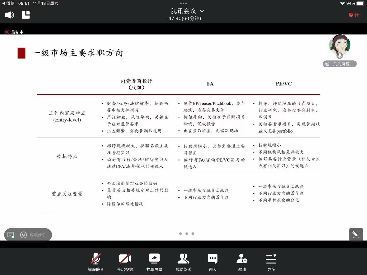Tap the floating window layout icon
The image size is (367, 275).
pos(26,15)
